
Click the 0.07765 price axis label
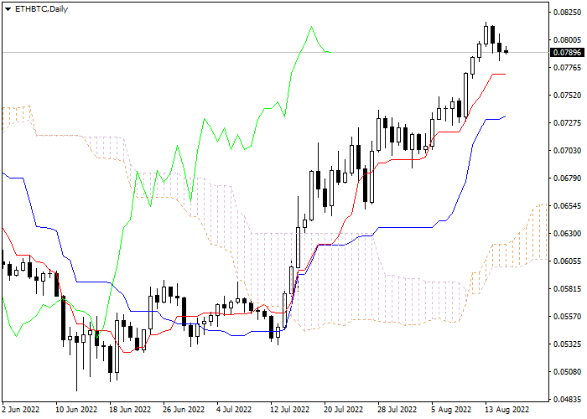[x=568, y=68]
